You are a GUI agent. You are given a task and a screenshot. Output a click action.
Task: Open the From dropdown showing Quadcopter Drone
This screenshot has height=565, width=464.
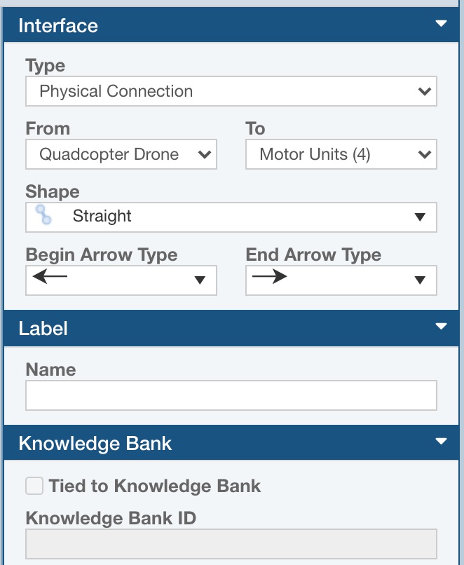[121, 154]
